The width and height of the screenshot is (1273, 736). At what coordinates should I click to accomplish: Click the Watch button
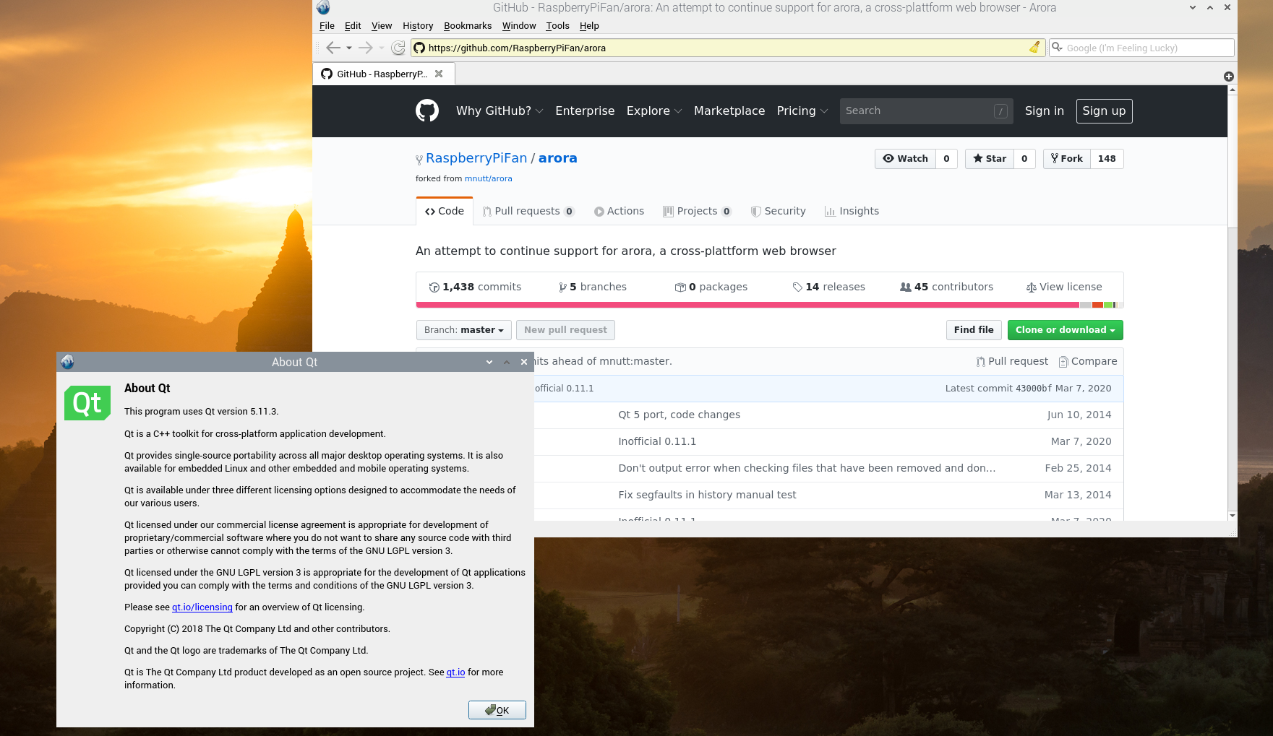(905, 159)
